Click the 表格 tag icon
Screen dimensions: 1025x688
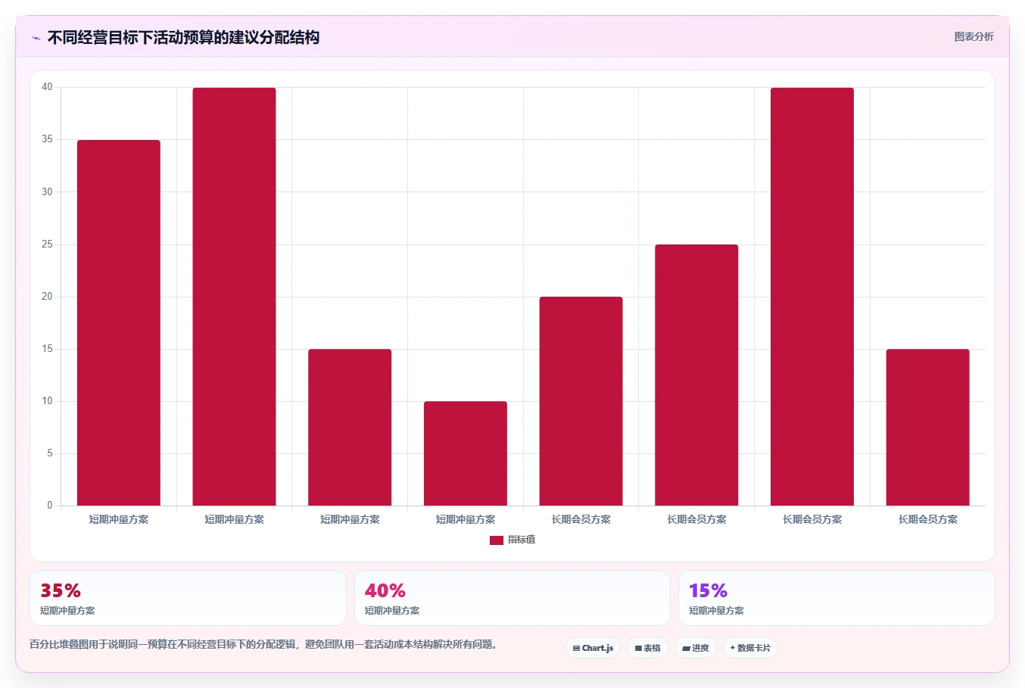click(x=638, y=649)
